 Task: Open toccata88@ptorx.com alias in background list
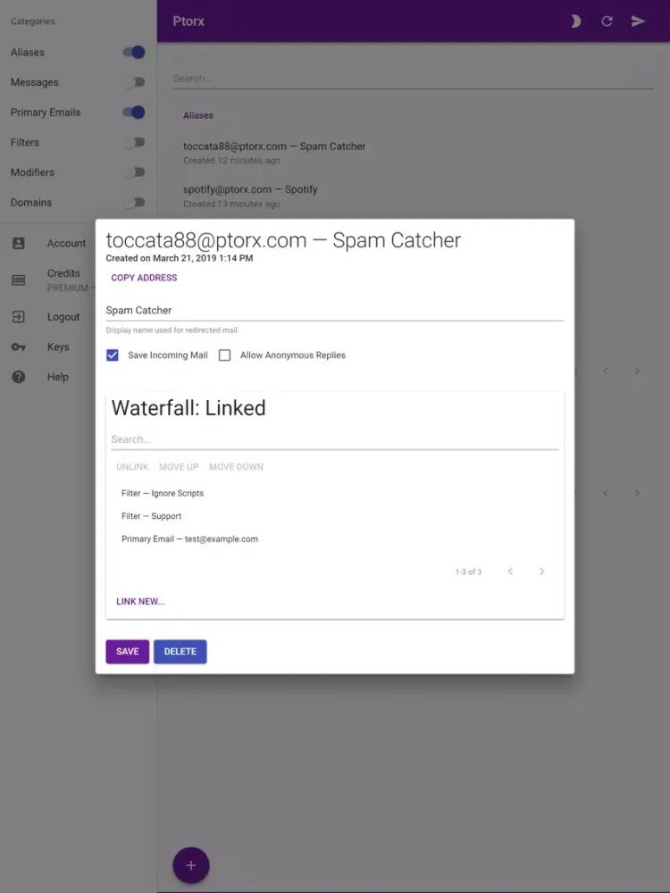[413, 153]
